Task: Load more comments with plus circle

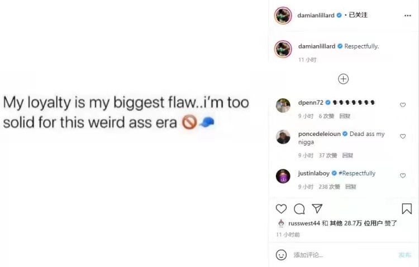Action: coord(344,79)
